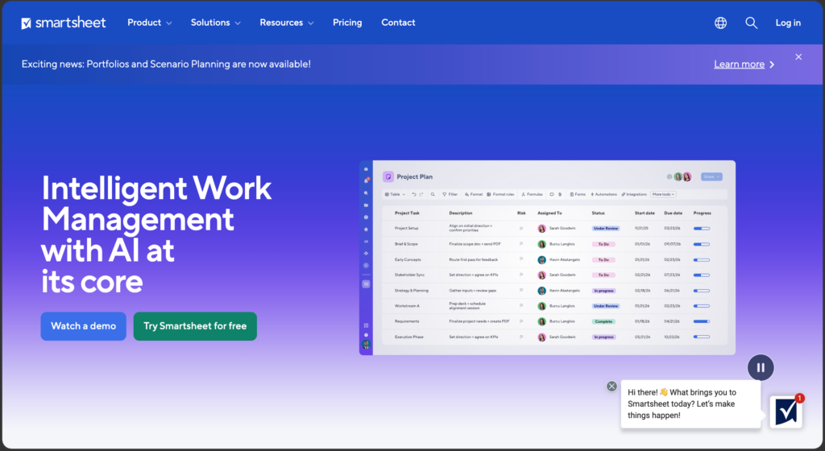Viewport: 825px width, 451px height.
Task: Open the More tools dropdown
Action: 663,194
